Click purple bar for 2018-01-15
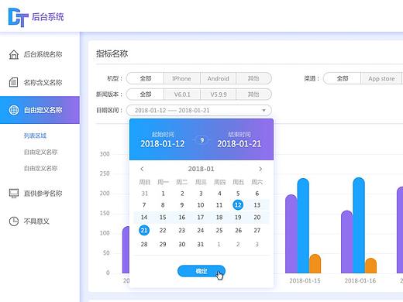 291,234
